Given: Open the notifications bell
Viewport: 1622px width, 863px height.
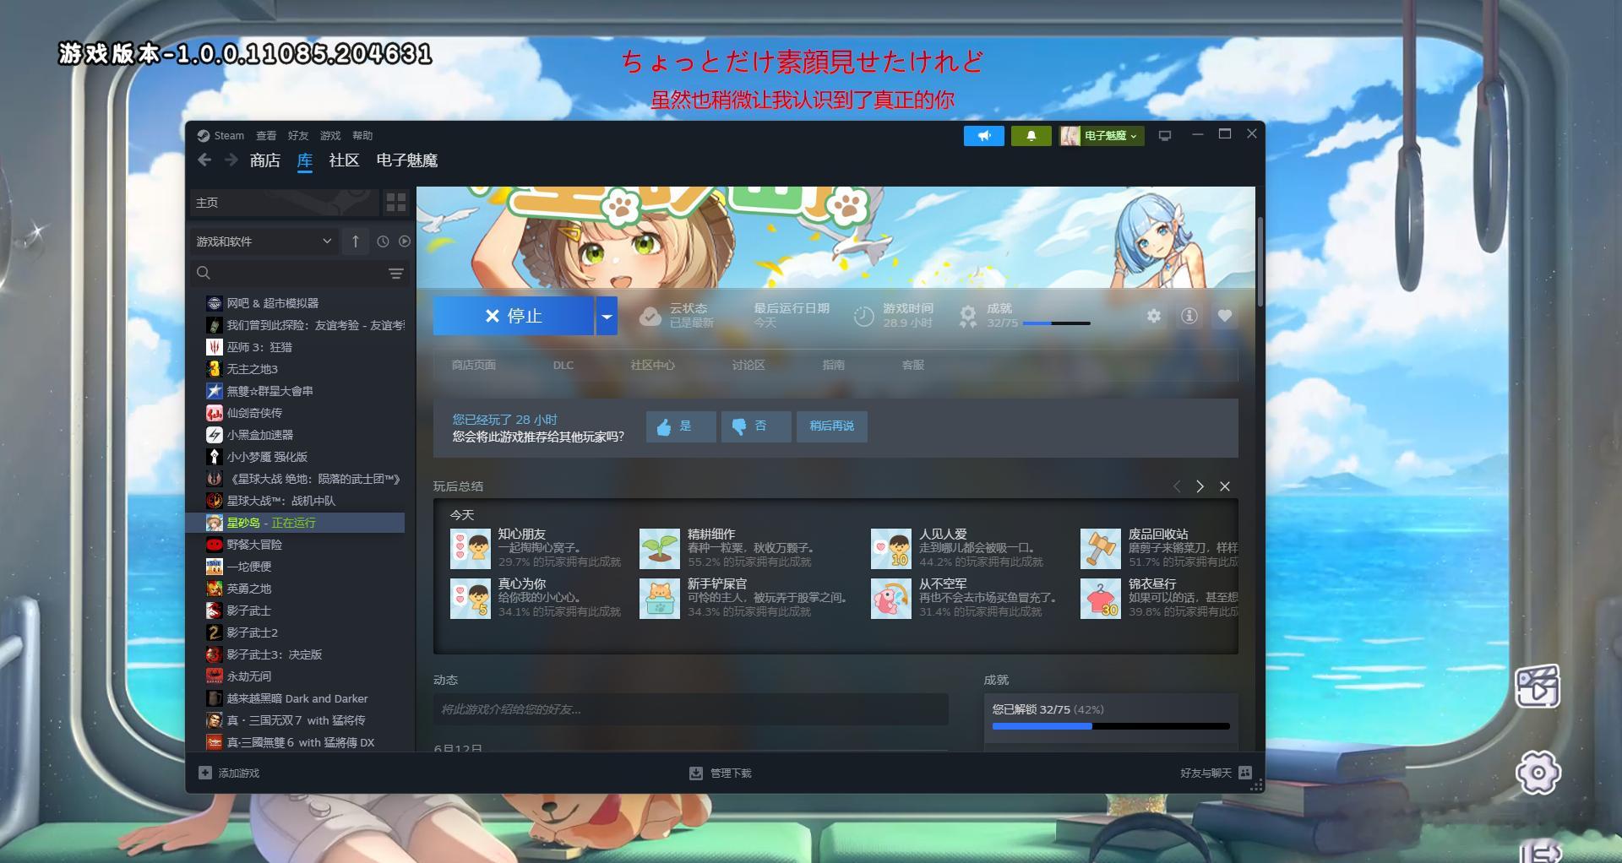Looking at the screenshot, I should click(x=1031, y=135).
